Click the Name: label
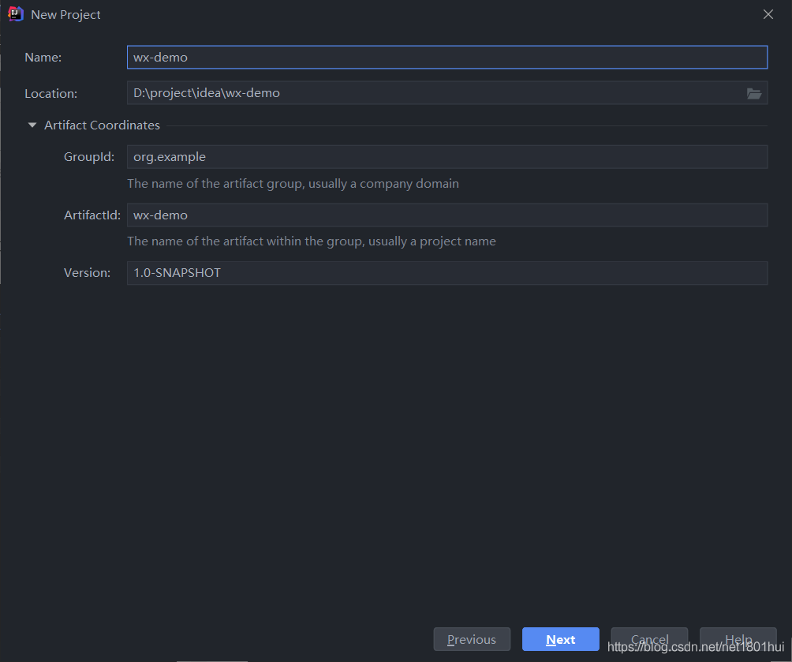 [x=43, y=57]
